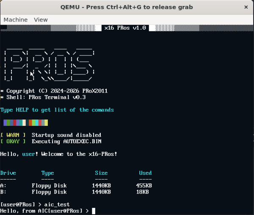
Task: Click 1440KB size in the A: row
Action: [102, 185]
